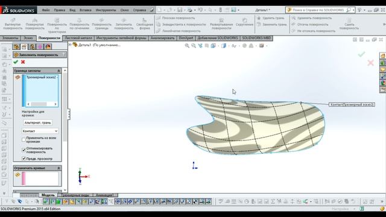Click Свободная форма freeform tool
Viewport: 386px width, 217px height.
[x=145, y=24]
